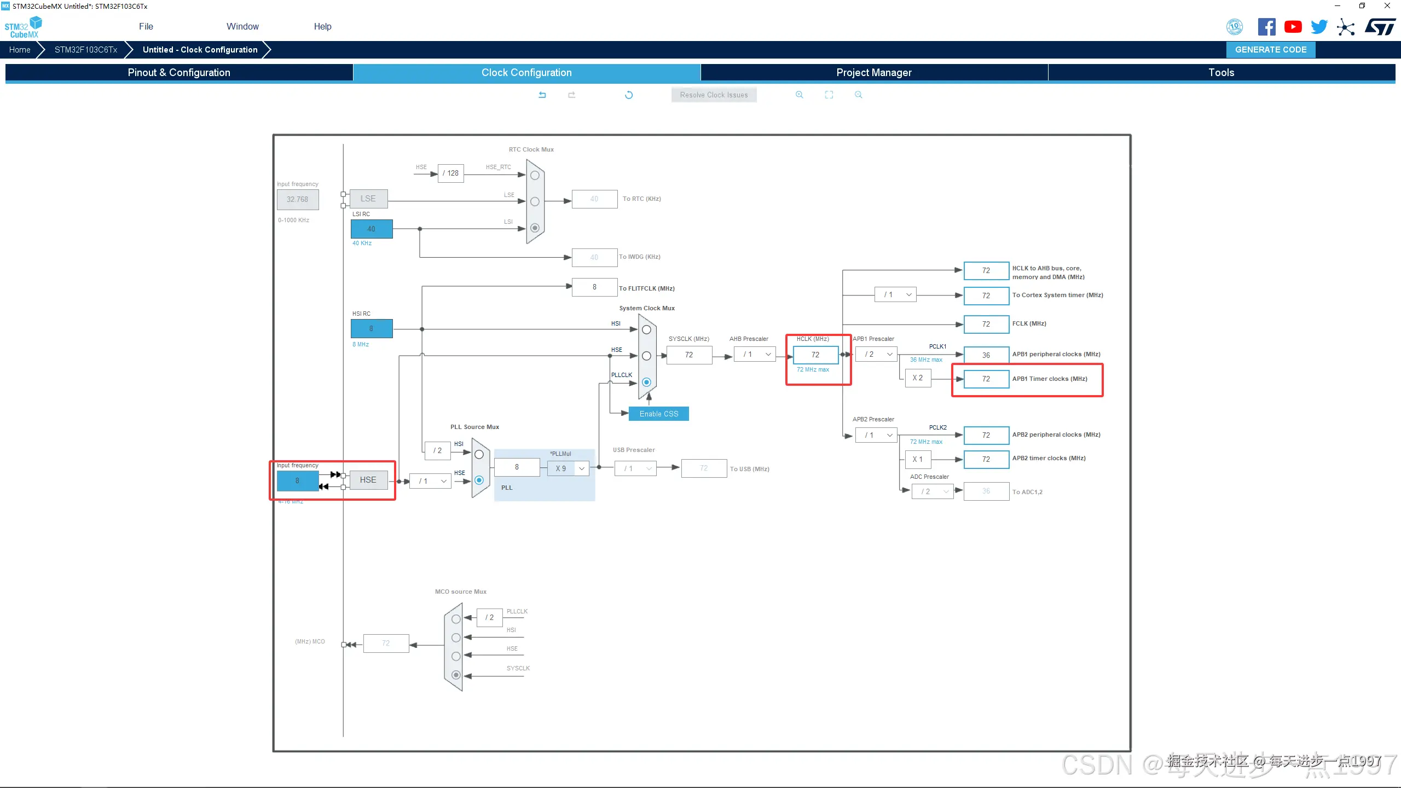Screen dimensions: 1401x788
Task: Click the undo clock change icon
Action: pyautogui.click(x=542, y=95)
